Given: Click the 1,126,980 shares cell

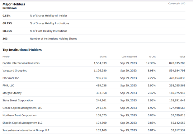Looking at the screenshot, I should coord(100,71).
